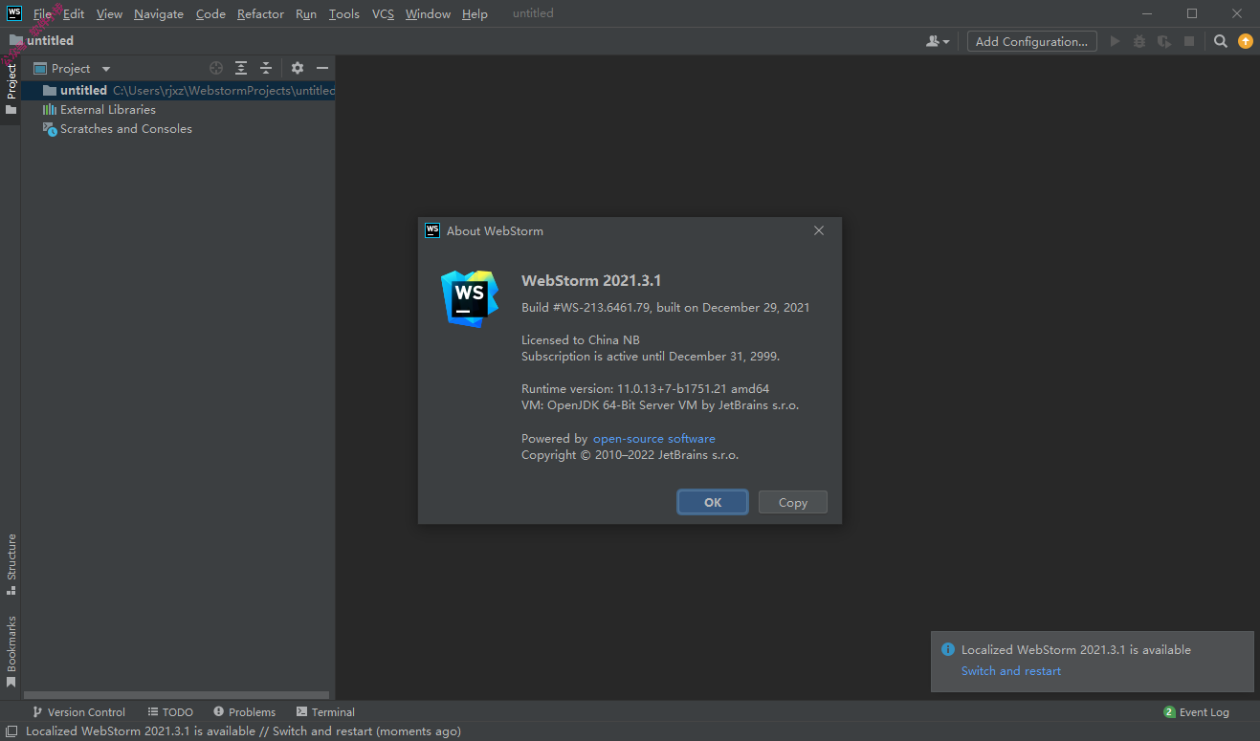
Task: Hide the Project panel with minus icon
Action: point(322,68)
